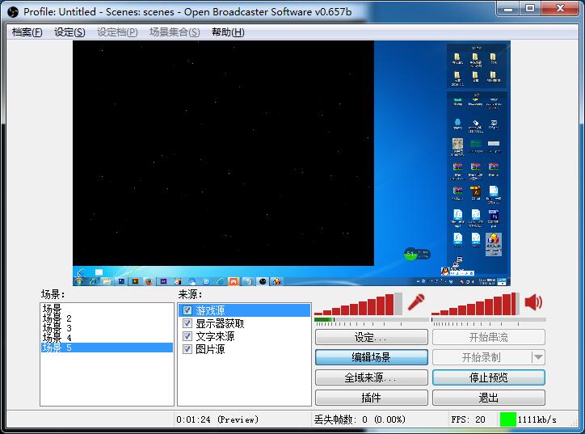Click the Windows Start orb in the preview
This screenshot has width=585, height=434.
point(78,281)
